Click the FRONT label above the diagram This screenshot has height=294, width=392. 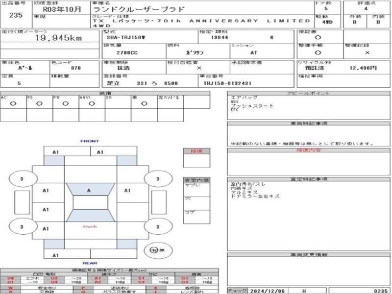point(90,141)
